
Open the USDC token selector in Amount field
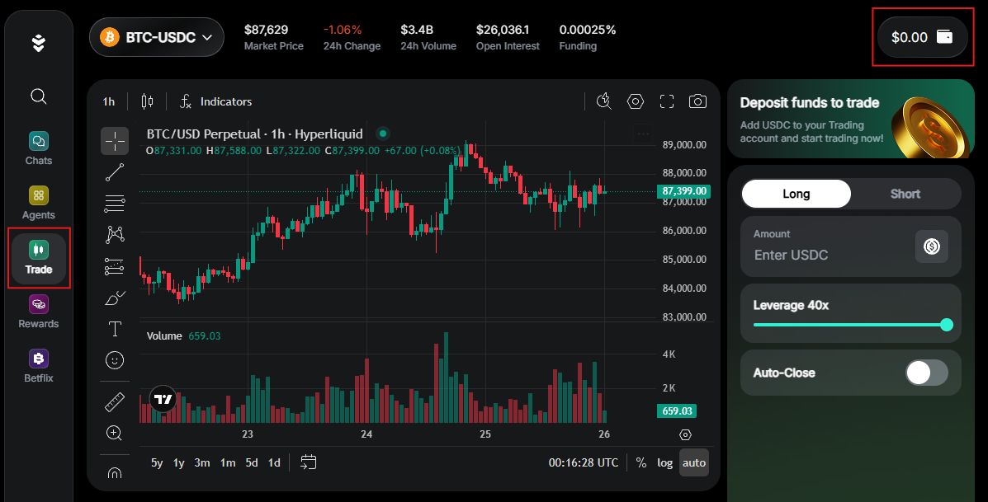click(x=931, y=246)
